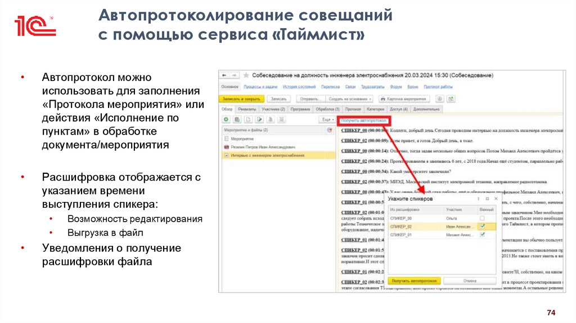Select the 'Мероприятие' row in the files list
Image resolution: width=576 pixels, height=323 pixels.
point(279,139)
